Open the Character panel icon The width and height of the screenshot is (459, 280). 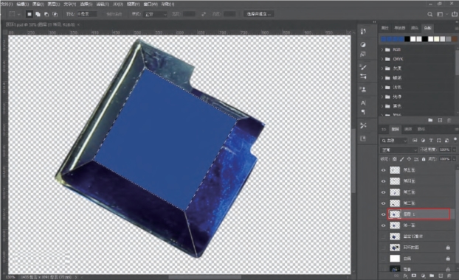coord(363,103)
